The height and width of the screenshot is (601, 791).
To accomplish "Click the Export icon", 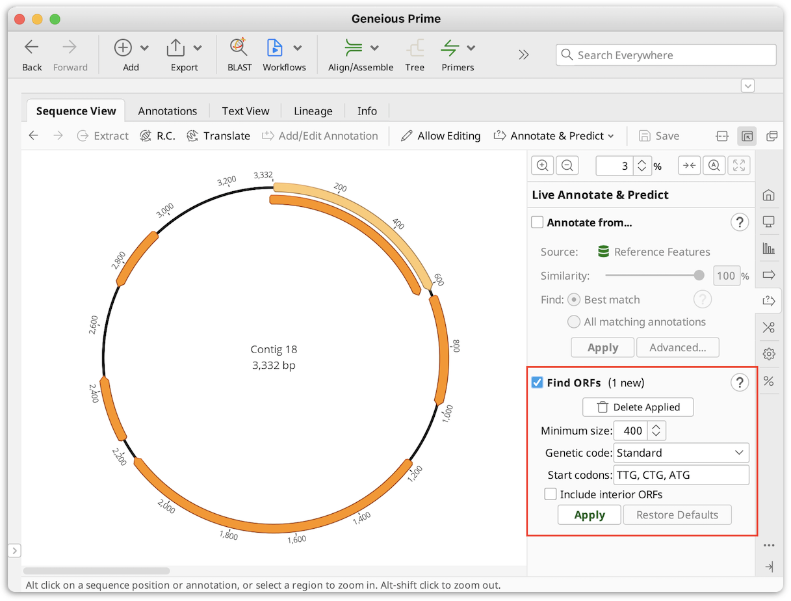I will [x=176, y=47].
